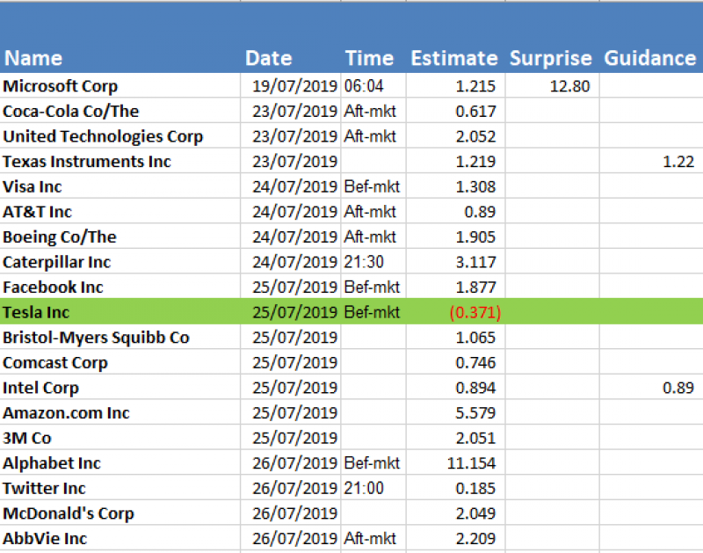Click Bristol-Myers estimate 1.065
The image size is (703, 553).
[x=475, y=337]
